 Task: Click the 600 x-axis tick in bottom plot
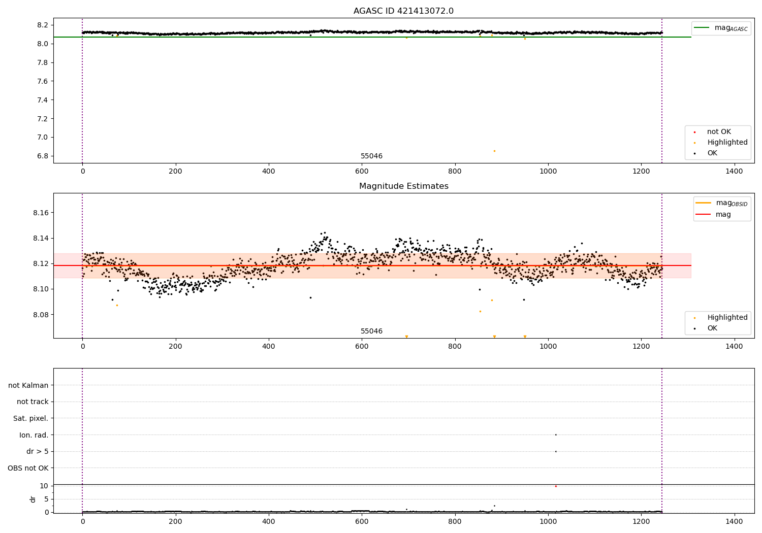pyautogui.click(x=362, y=521)
